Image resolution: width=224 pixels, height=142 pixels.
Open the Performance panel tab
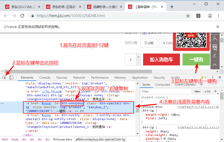point(100,78)
